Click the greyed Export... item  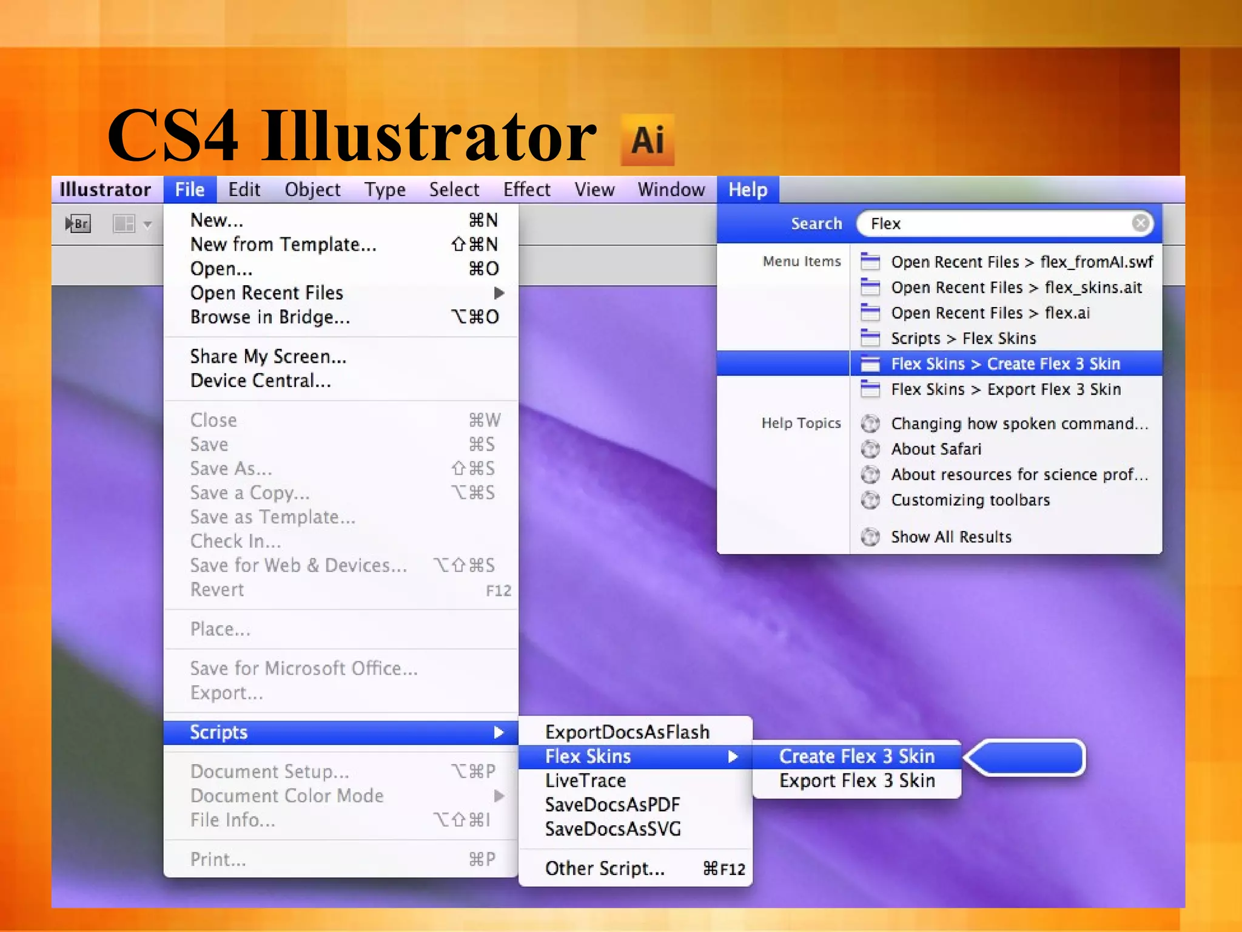click(341, 692)
